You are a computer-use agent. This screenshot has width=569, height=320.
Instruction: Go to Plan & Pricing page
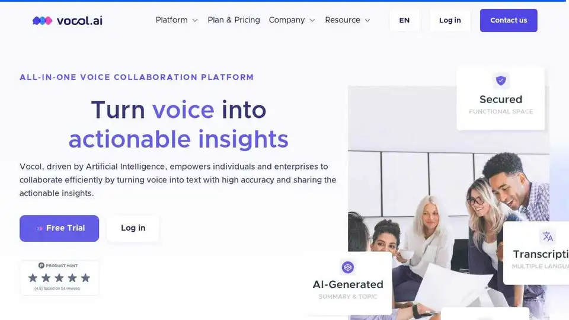(x=234, y=20)
